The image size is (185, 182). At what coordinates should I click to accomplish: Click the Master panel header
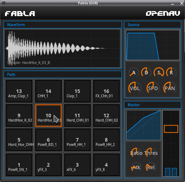[x=153, y=105]
